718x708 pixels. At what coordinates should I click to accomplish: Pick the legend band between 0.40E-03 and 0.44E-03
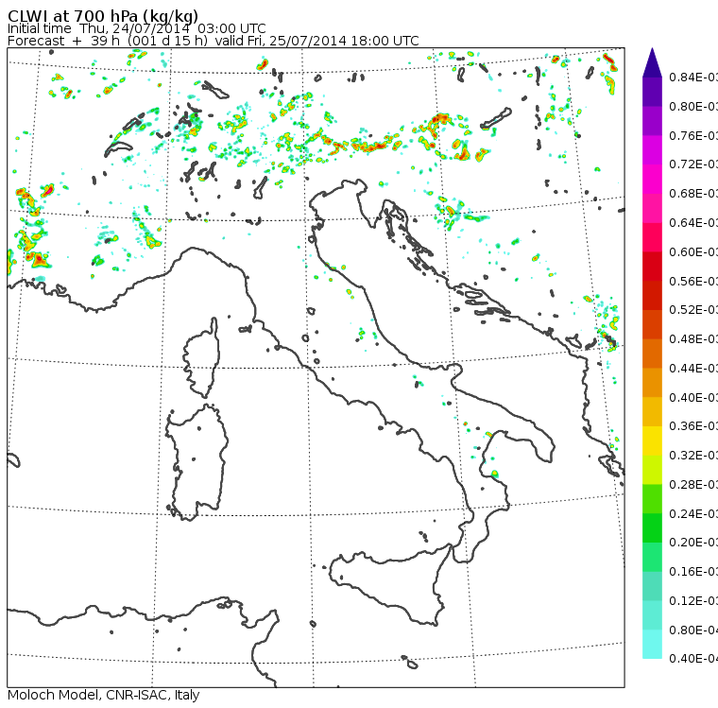[652, 383]
